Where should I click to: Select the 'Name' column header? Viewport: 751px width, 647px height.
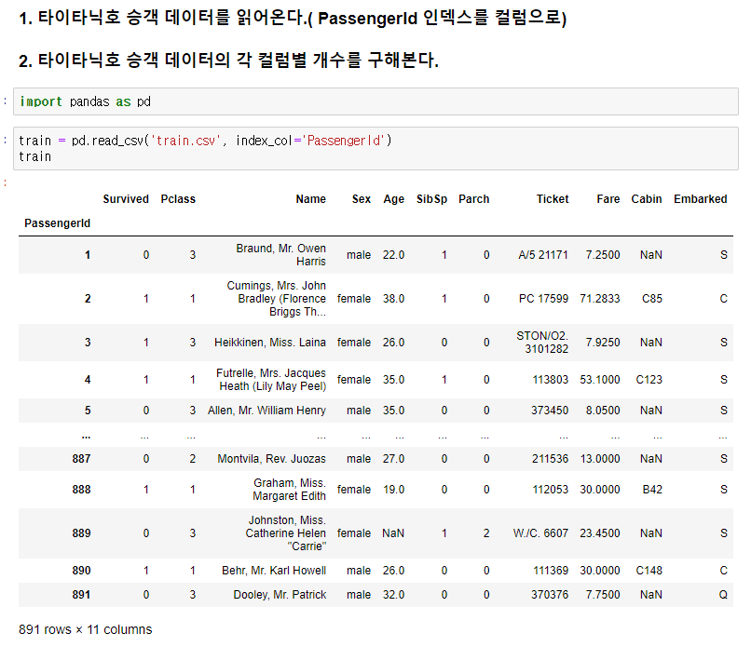pyautogui.click(x=311, y=199)
